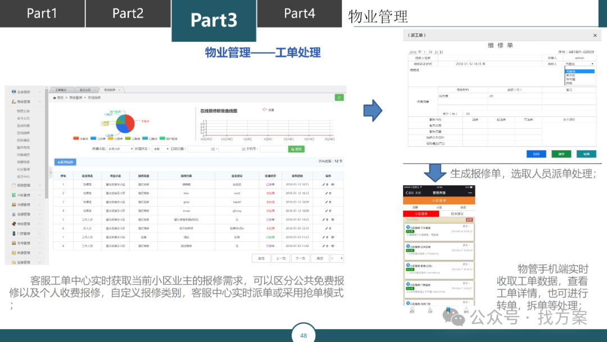Click the 门禁管理 sidebar icon
This screenshot has height=342, width=607.
[13, 233]
